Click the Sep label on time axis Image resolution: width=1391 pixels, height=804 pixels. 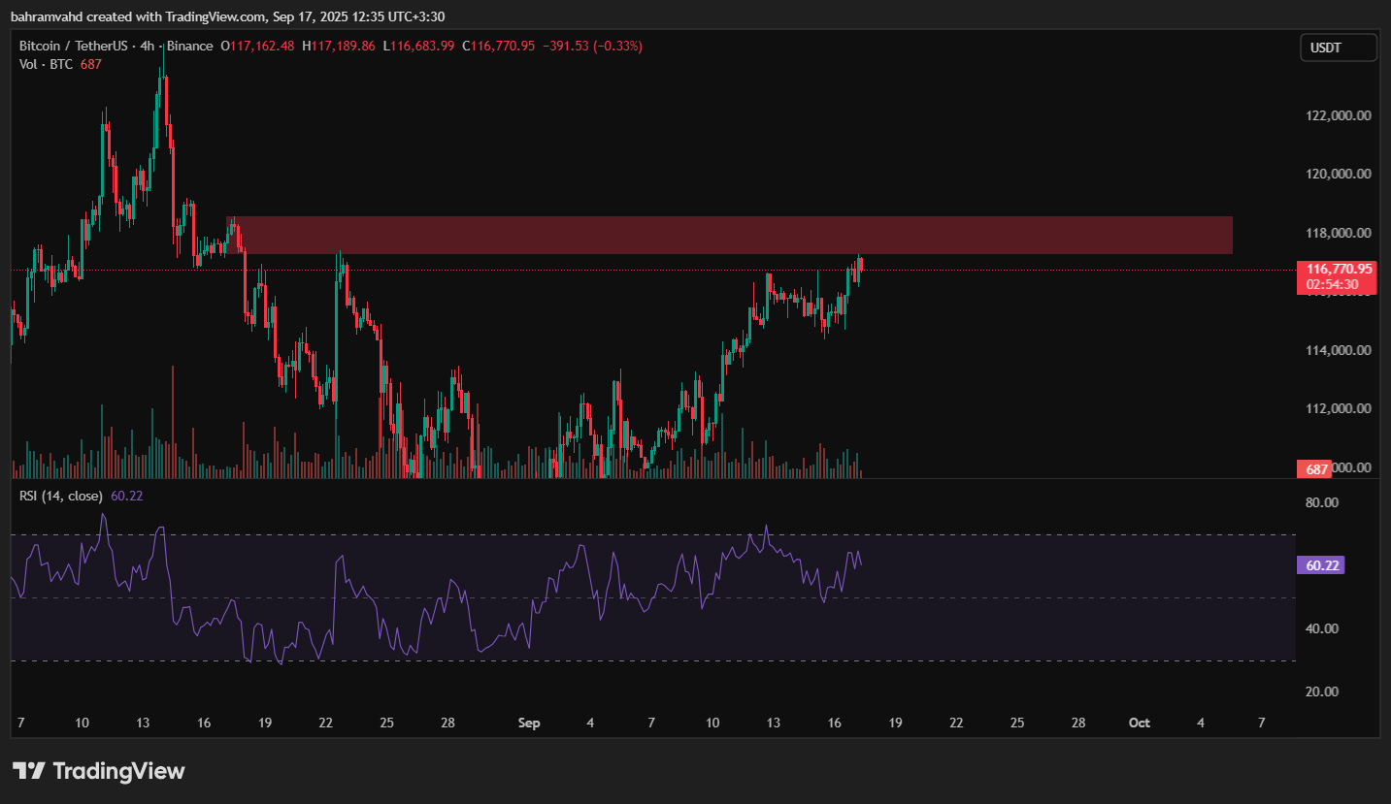pos(528,723)
